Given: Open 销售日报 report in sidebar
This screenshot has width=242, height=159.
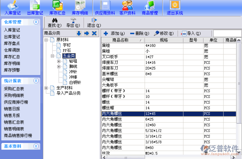Looking at the screenshot, I should [x=12, y=109].
